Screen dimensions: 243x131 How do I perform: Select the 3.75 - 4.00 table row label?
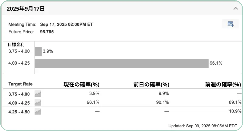tap(19, 94)
